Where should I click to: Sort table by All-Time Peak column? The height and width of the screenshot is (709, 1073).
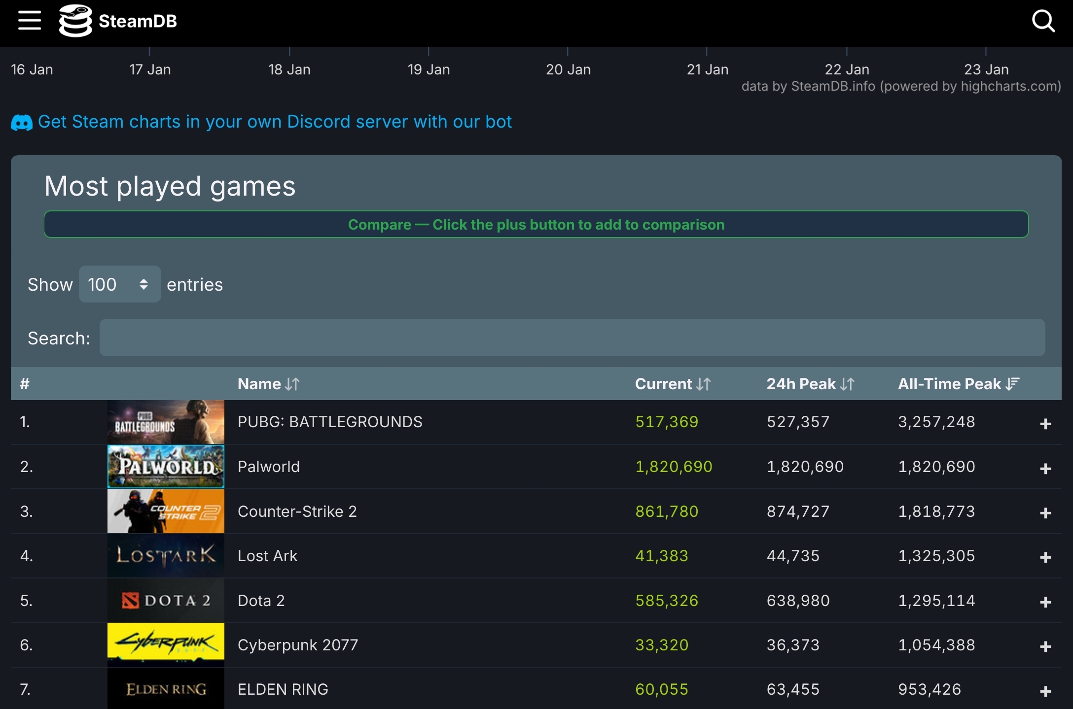958,384
